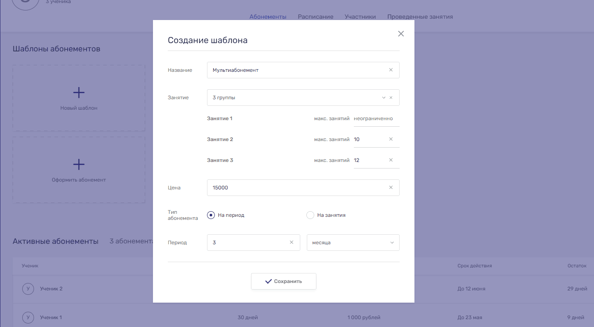Viewport: 594px width, 327px height.
Task: Clear max lessons value for Занятие 2
Action: tap(390, 139)
